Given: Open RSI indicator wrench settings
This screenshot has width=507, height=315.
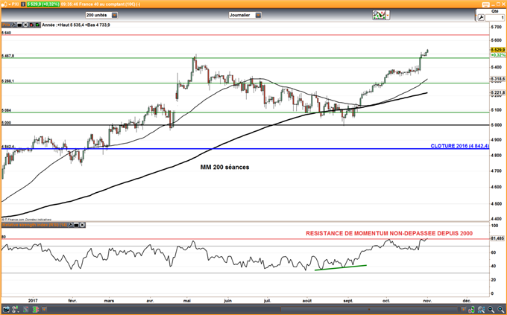Looking at the screenshot, I should [71, 225].
